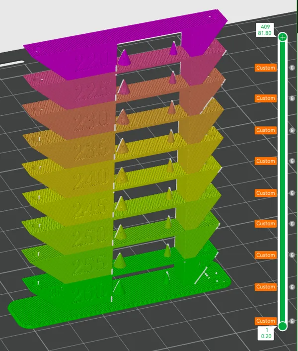Click the green vertical layer slider track
The image size is (298, 351).
click(x=283, y=181)
